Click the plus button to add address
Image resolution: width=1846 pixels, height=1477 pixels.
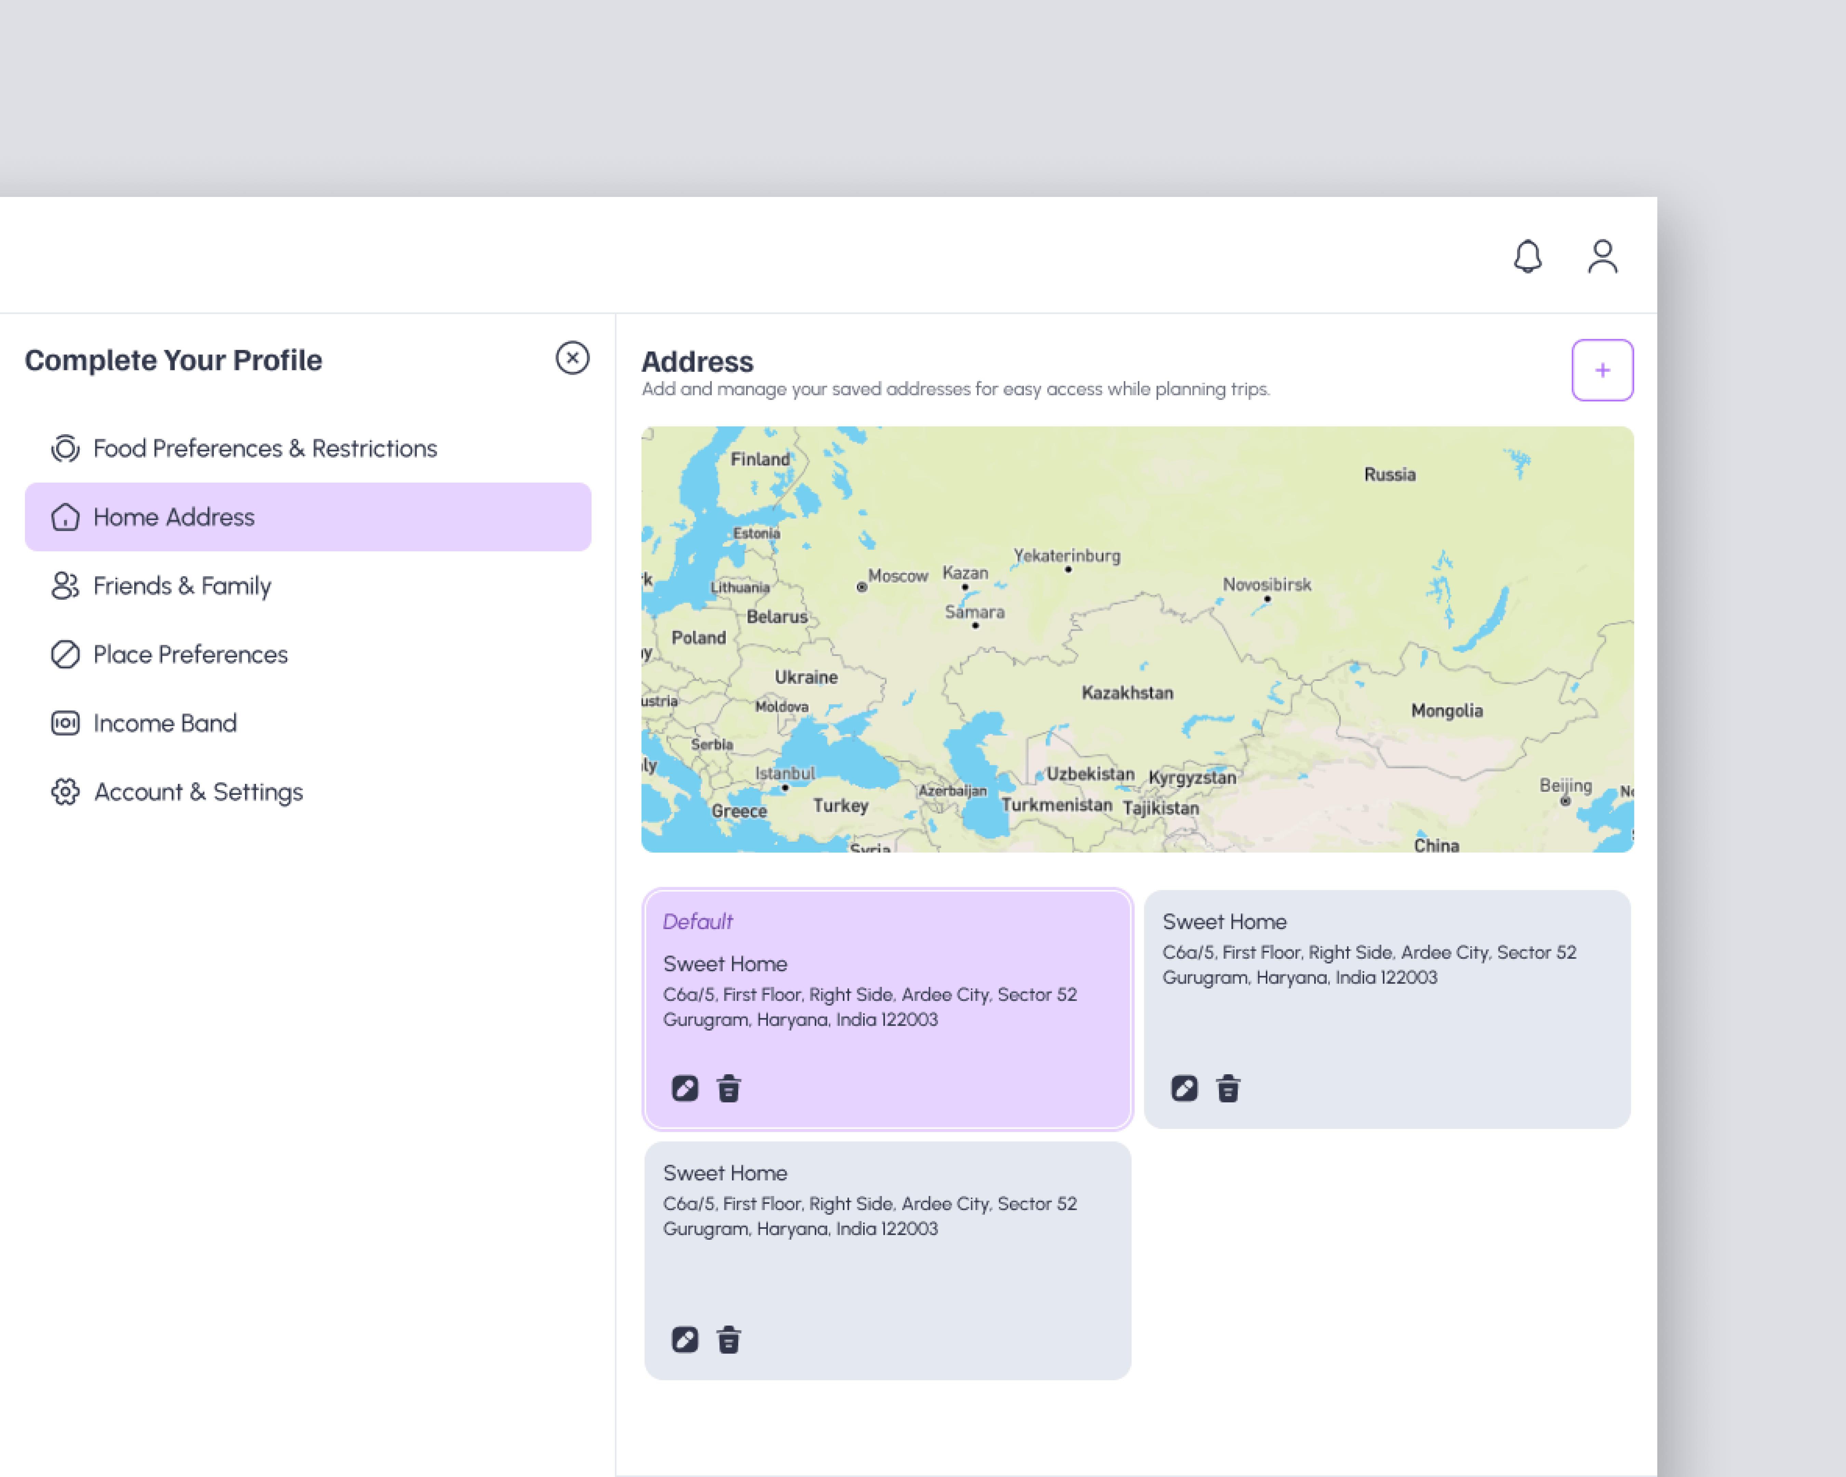tap(1602, 370)
